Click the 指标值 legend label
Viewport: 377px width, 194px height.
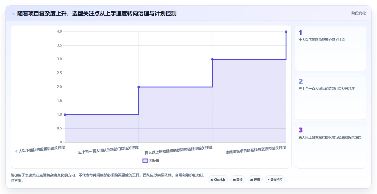(x=154, y=160)
